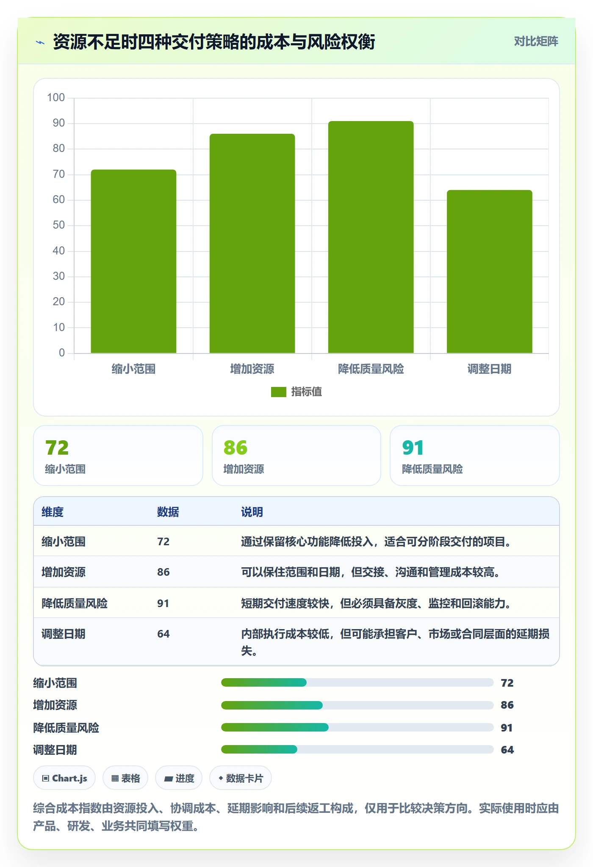Click the 对比矩阵 label in header
The width and height of the screenshot is (593, 867).
pyautogui.click(x=536, y=41)
